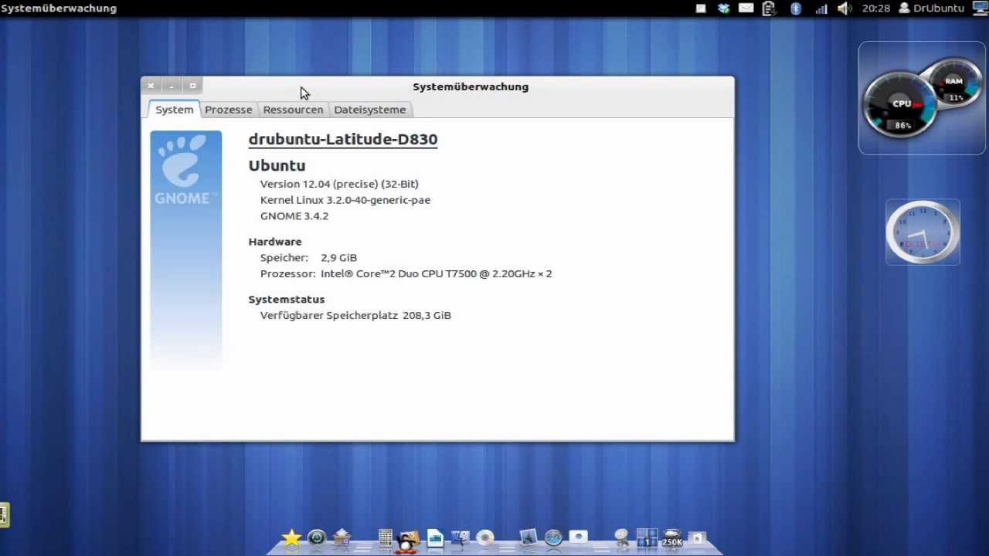This screenshot has height=556, width=989.
Task: Open the mail envelope indicator
Action: click(x=746, y=8)
